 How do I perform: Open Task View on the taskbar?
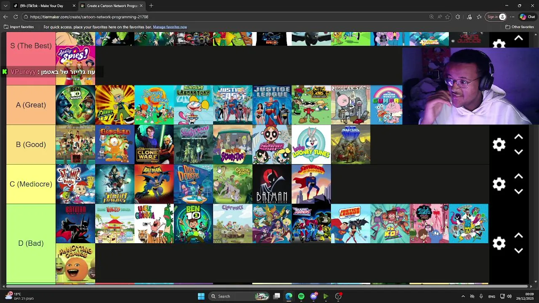click(277, 296)
